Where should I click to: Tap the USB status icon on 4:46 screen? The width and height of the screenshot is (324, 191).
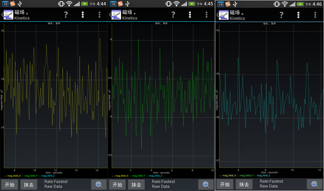(x=235, y=4)
